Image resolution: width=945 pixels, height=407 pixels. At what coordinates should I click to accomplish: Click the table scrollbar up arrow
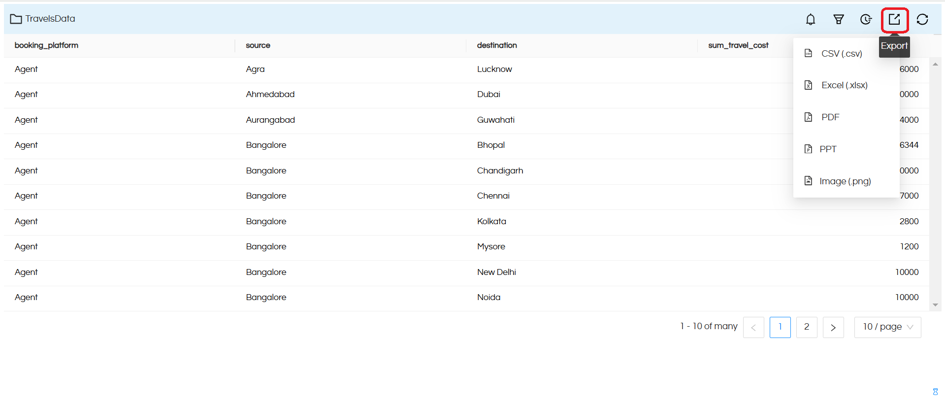click(x=935, y=65)
